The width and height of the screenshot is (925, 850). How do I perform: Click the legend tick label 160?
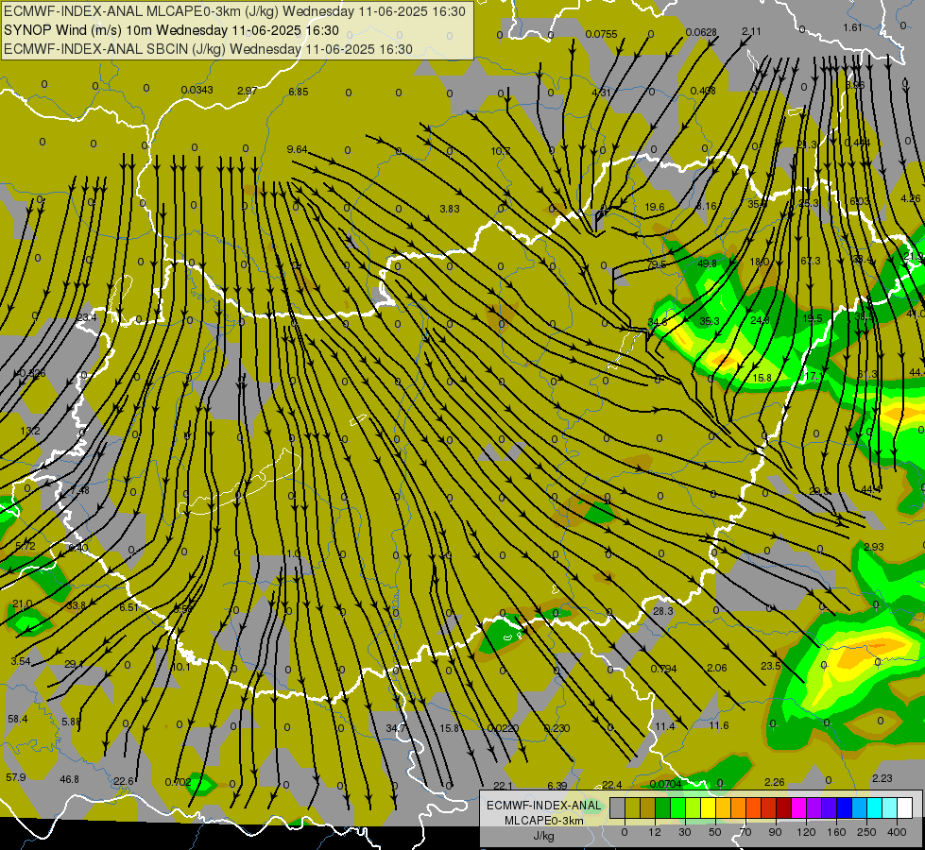[x=836, y=832]
